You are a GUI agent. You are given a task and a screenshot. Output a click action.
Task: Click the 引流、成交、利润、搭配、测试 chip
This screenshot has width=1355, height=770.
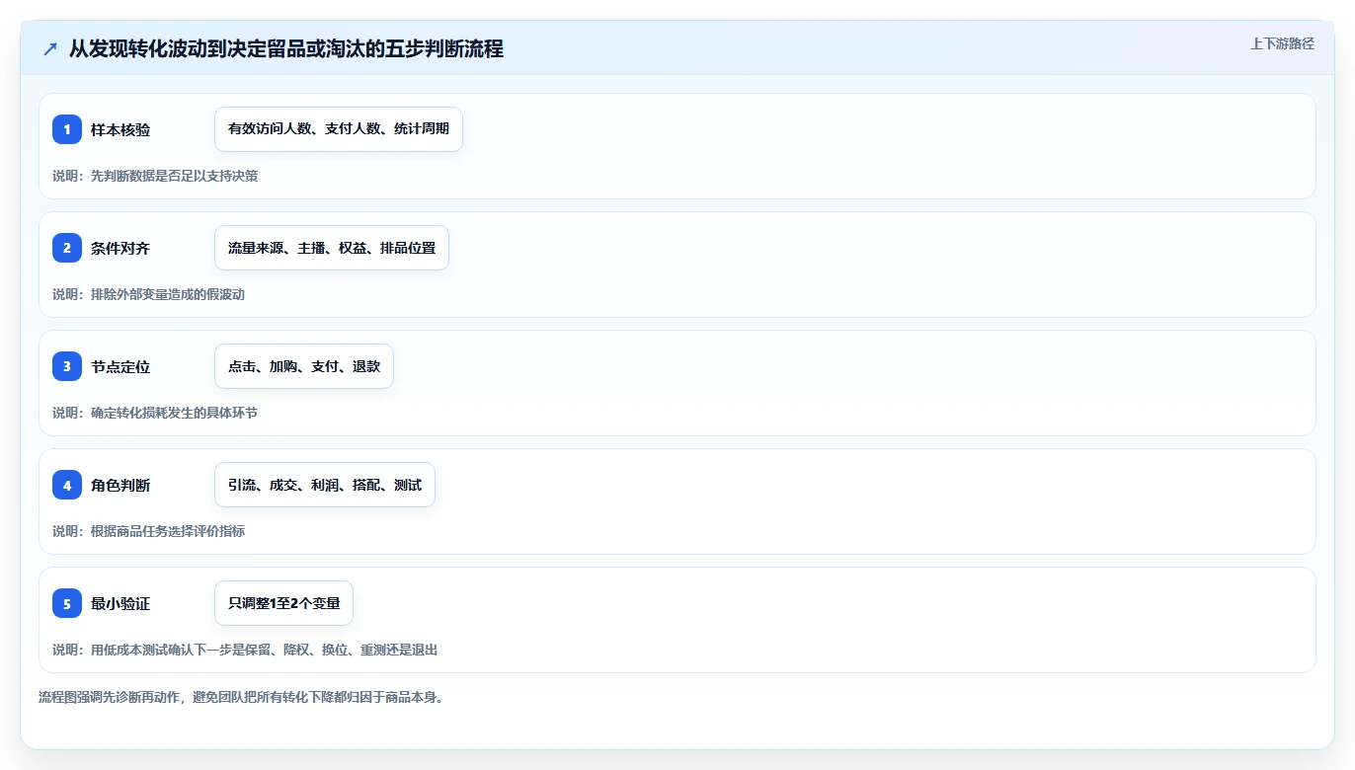(325, 485)
